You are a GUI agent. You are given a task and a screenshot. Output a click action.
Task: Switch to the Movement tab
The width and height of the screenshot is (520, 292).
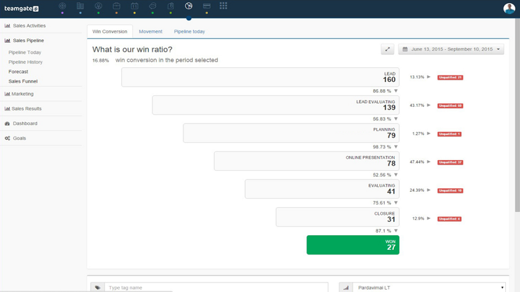click(151, 32)
